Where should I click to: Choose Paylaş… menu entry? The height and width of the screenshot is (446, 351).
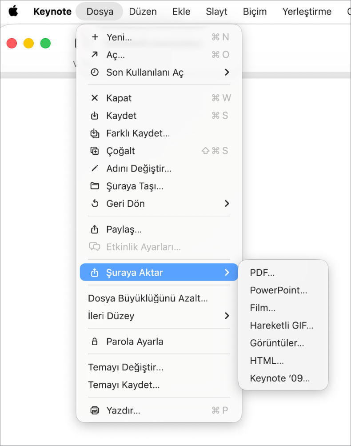tap(159, 229)
